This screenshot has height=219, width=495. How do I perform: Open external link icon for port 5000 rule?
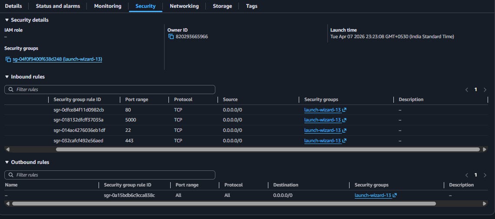pyautogui.click(x=344, y=120)
